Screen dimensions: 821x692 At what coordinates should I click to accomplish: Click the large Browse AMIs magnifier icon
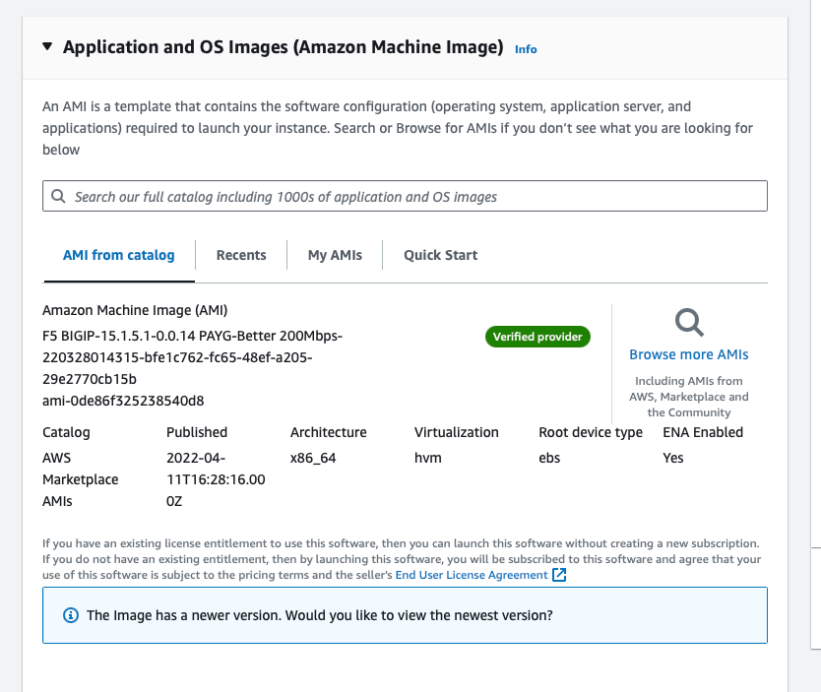[x=688, y=322]
